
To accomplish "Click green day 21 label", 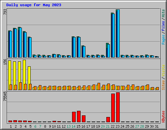I will tap(108, 126).
